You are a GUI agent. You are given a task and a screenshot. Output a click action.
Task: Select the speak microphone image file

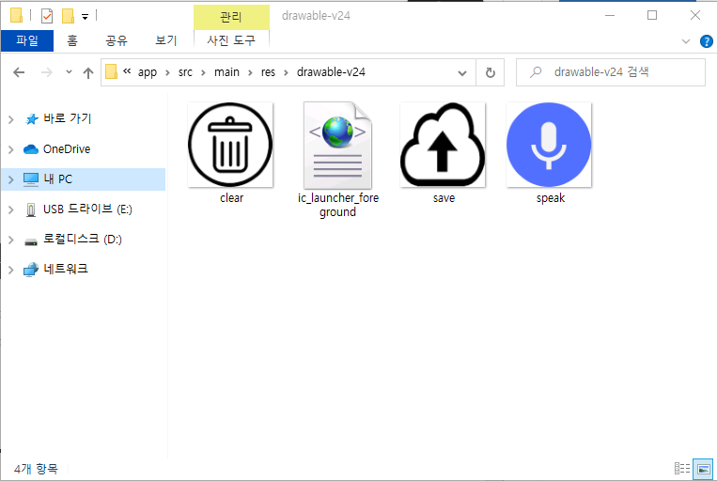[x=549, y=146]
